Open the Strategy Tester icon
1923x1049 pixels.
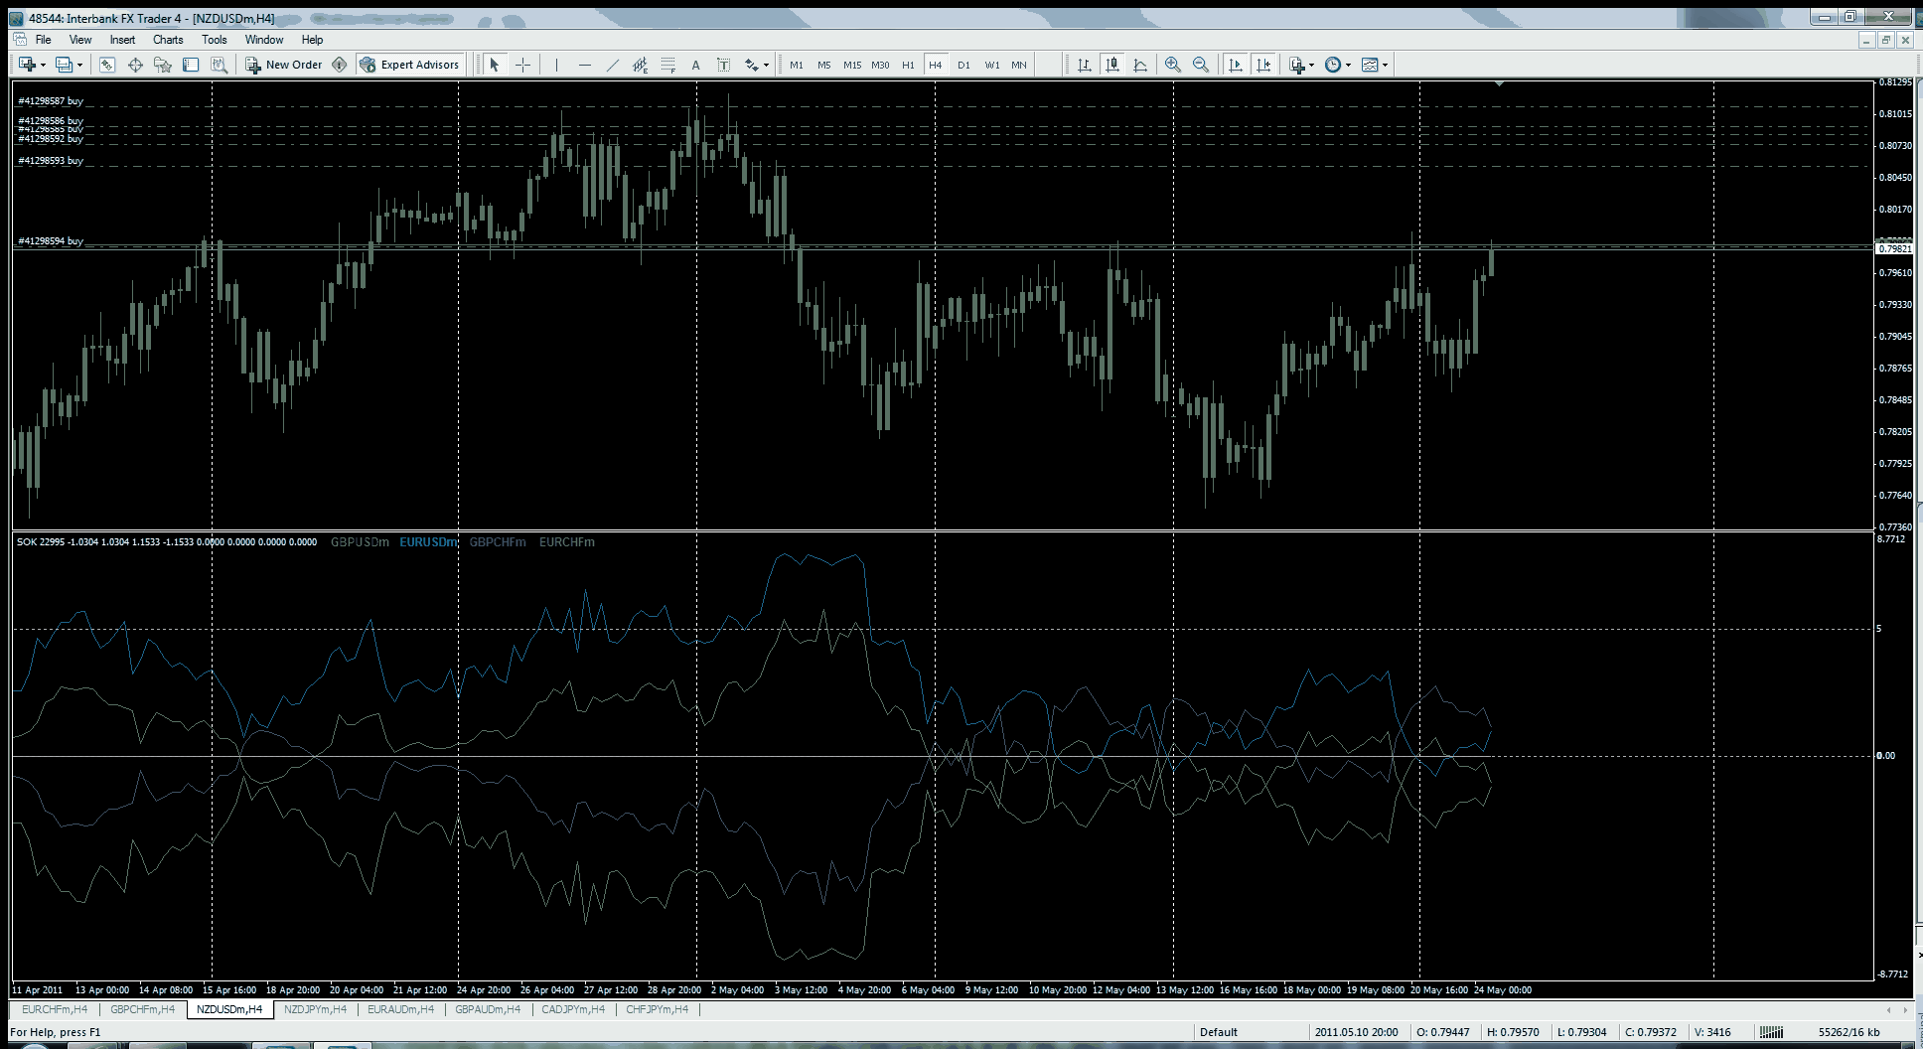tap(220, 66)
